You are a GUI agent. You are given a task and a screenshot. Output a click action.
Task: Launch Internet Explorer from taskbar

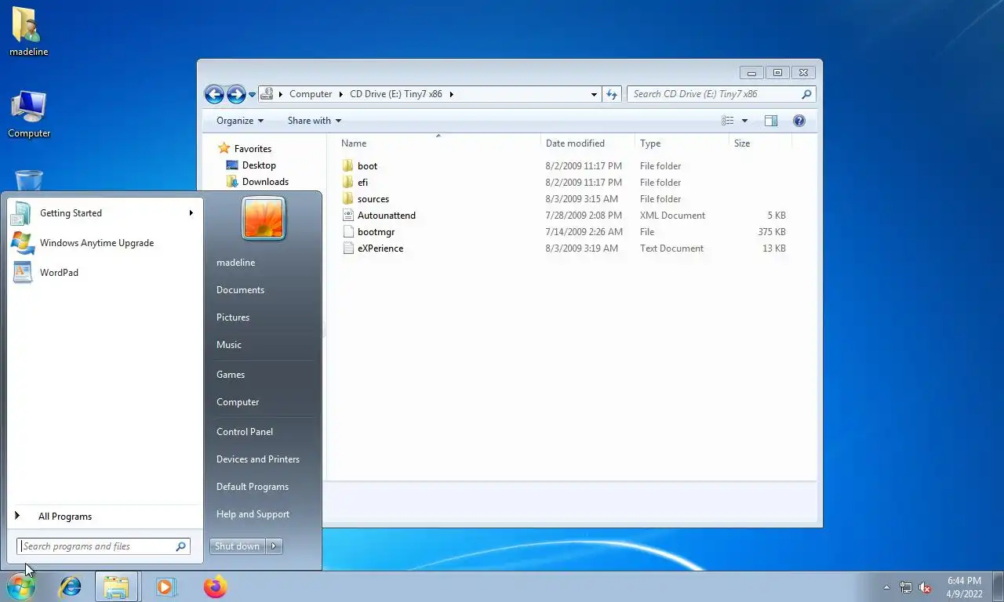[x=71, y=586]
